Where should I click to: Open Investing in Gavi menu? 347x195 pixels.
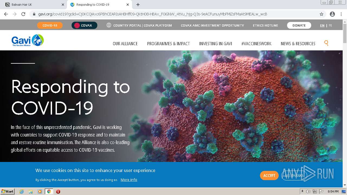click(x=216, y=44)
